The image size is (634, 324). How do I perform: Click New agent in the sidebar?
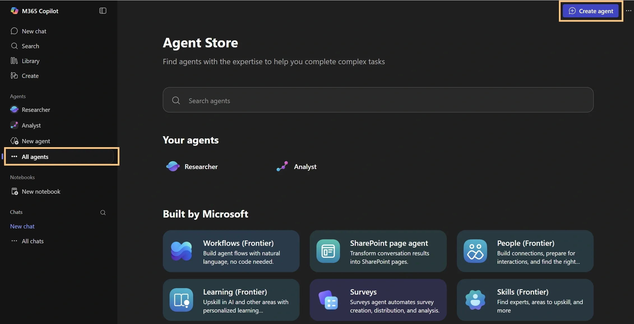[36, 141]
